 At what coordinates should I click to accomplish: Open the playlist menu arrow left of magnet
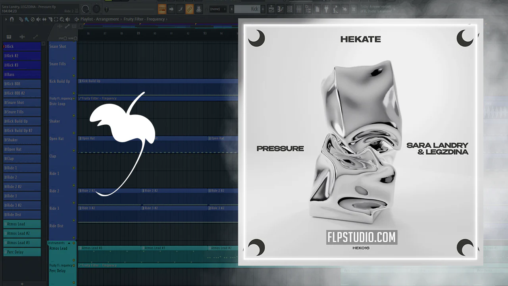tap(6, 19)
